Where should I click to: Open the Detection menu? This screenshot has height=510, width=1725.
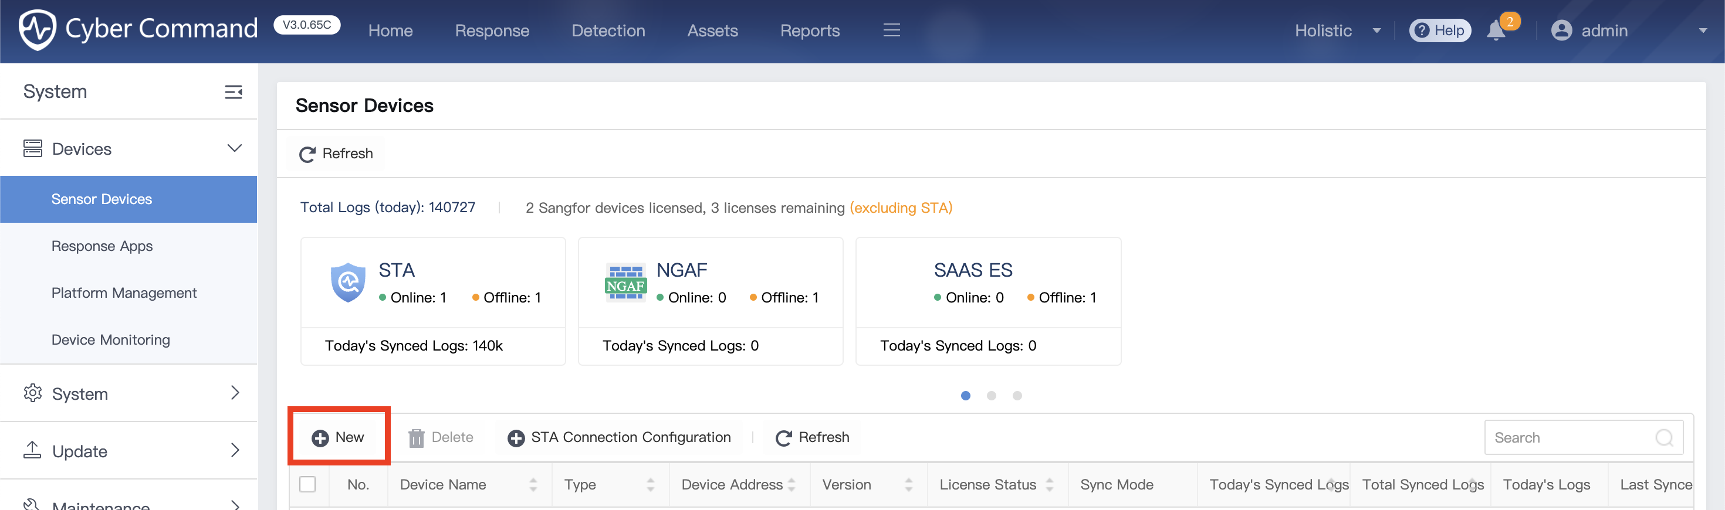(x=608, y=31)
